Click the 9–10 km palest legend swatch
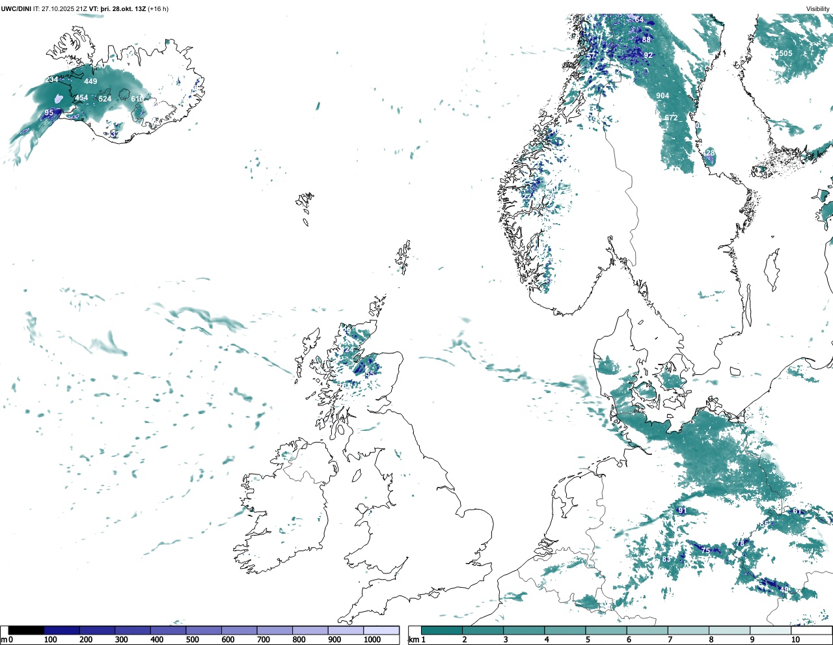The height and width of the screenshot is (645, 833). (x=771, y=630)
